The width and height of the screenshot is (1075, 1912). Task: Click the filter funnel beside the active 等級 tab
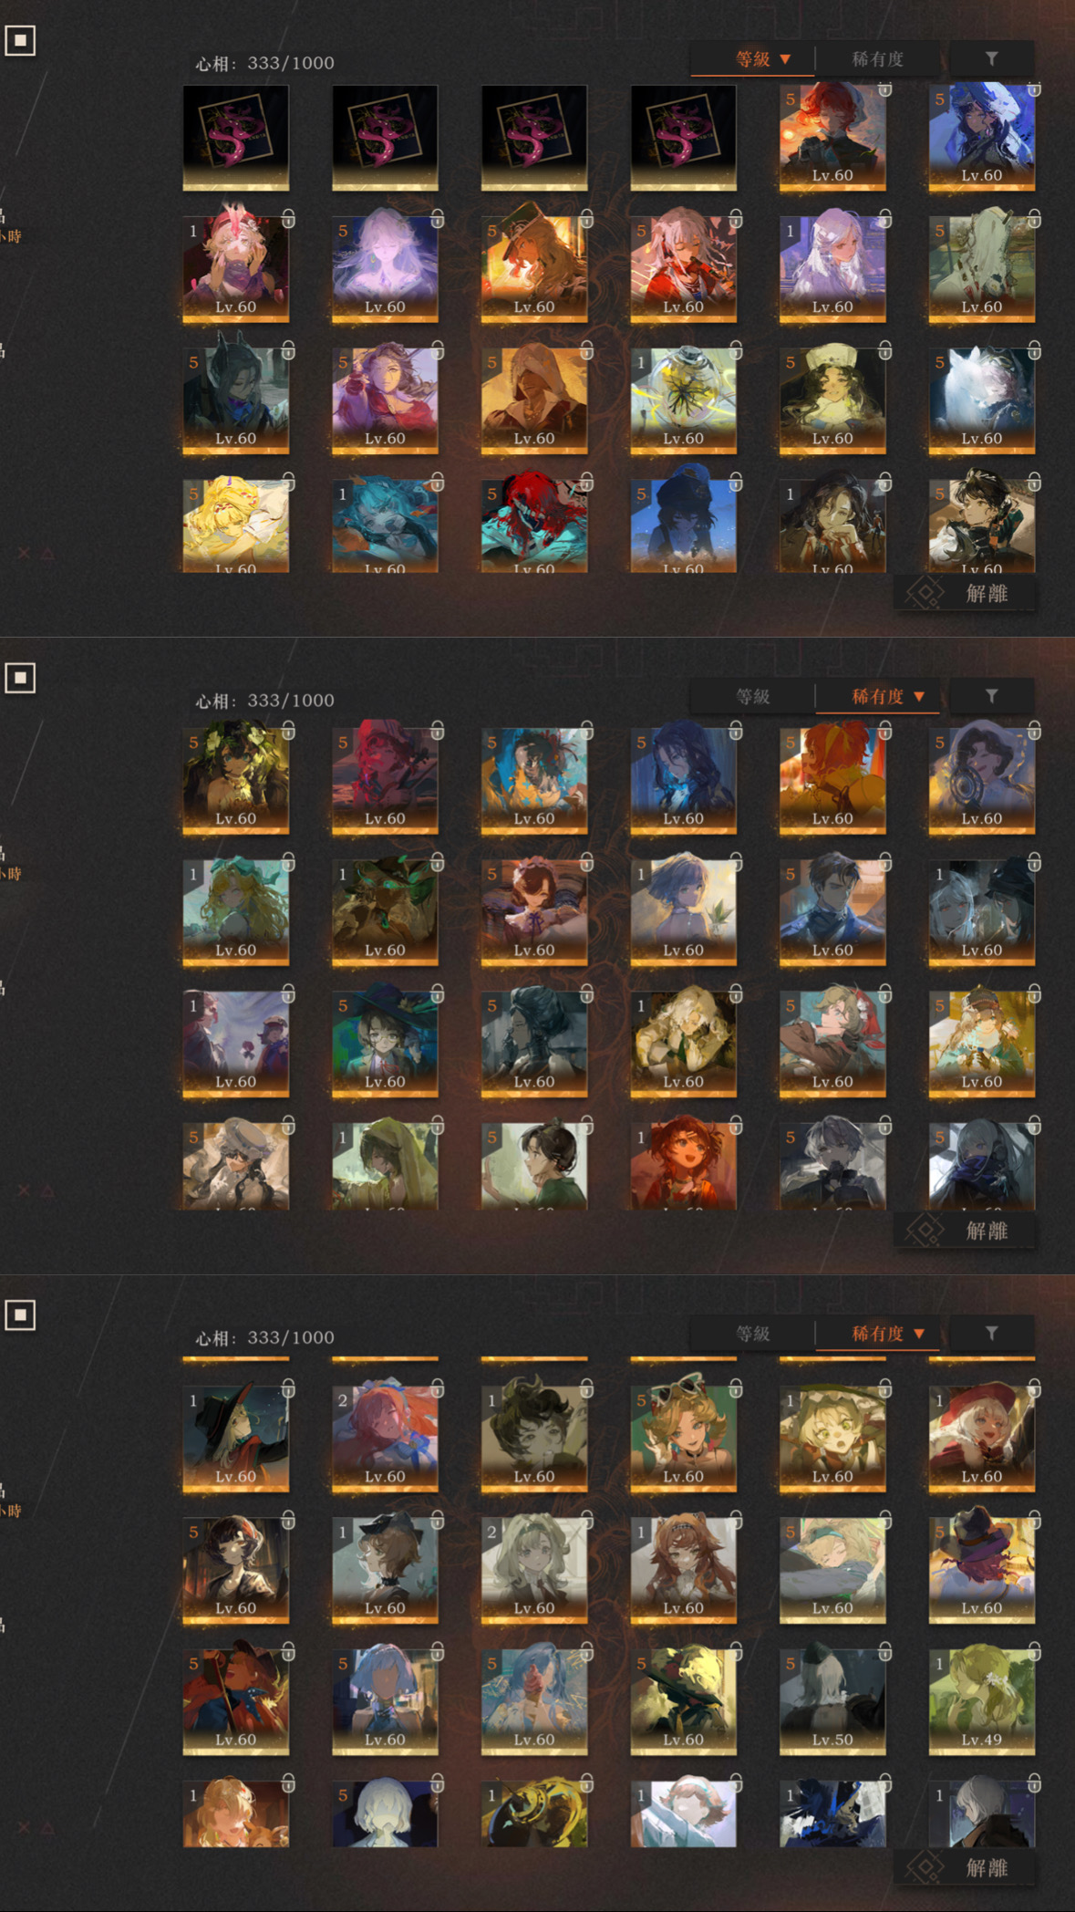tap(991, 58)
